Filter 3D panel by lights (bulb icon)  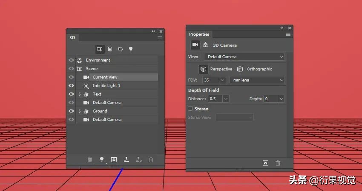[131, 49]
